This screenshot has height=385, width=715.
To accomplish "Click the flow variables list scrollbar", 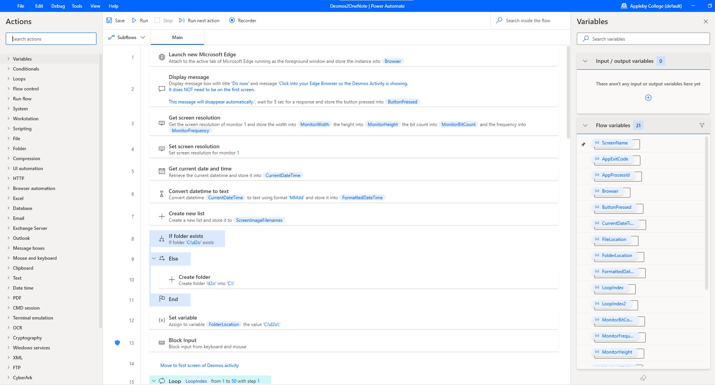I will click(707, 214).
